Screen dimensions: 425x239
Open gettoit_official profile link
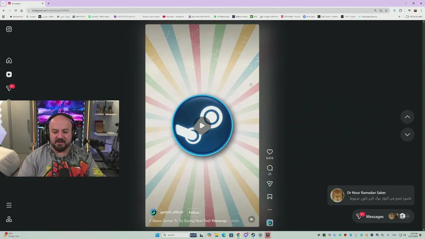[x=172, y=212]
